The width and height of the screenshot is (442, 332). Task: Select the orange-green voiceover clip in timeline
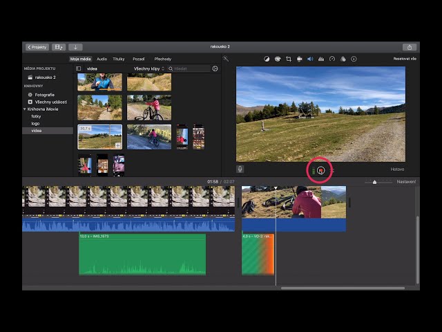[x=258, y=255]
